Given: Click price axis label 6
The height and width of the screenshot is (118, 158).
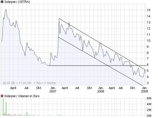Looking at the screenshot, I should 148,65.
